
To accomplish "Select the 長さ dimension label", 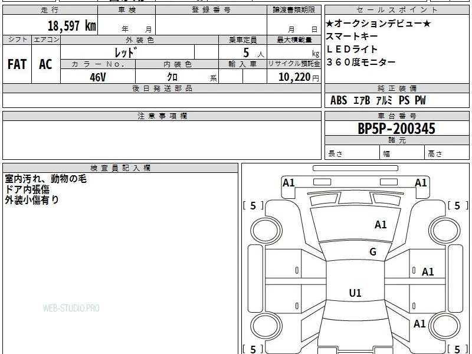I will 335,154.
